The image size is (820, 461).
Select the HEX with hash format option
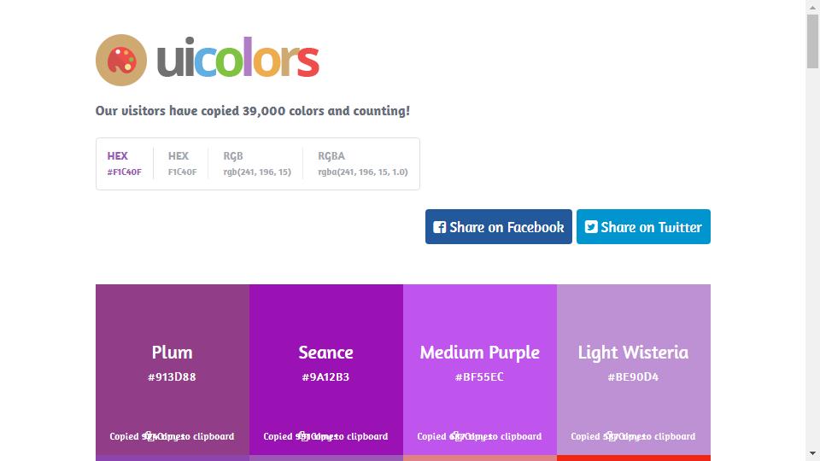(x=125, y=164)
